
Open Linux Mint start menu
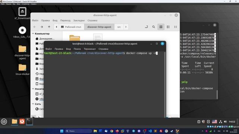(x=4, y=122)
